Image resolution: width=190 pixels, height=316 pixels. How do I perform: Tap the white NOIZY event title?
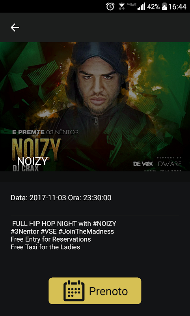click(x=33, y=161)
